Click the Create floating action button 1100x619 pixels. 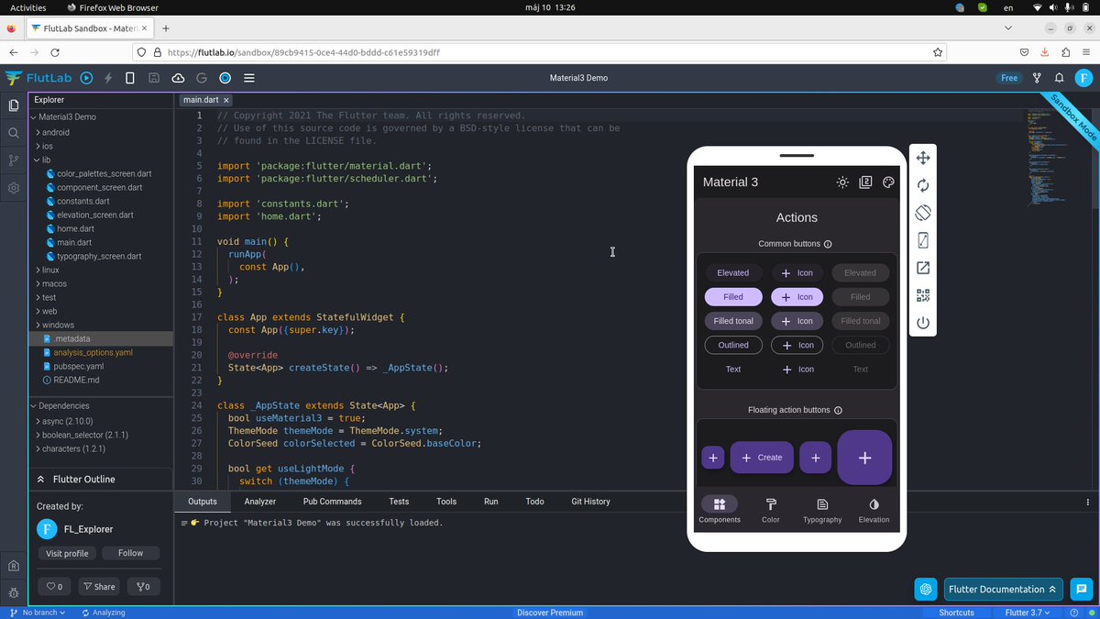pos(762,458)
